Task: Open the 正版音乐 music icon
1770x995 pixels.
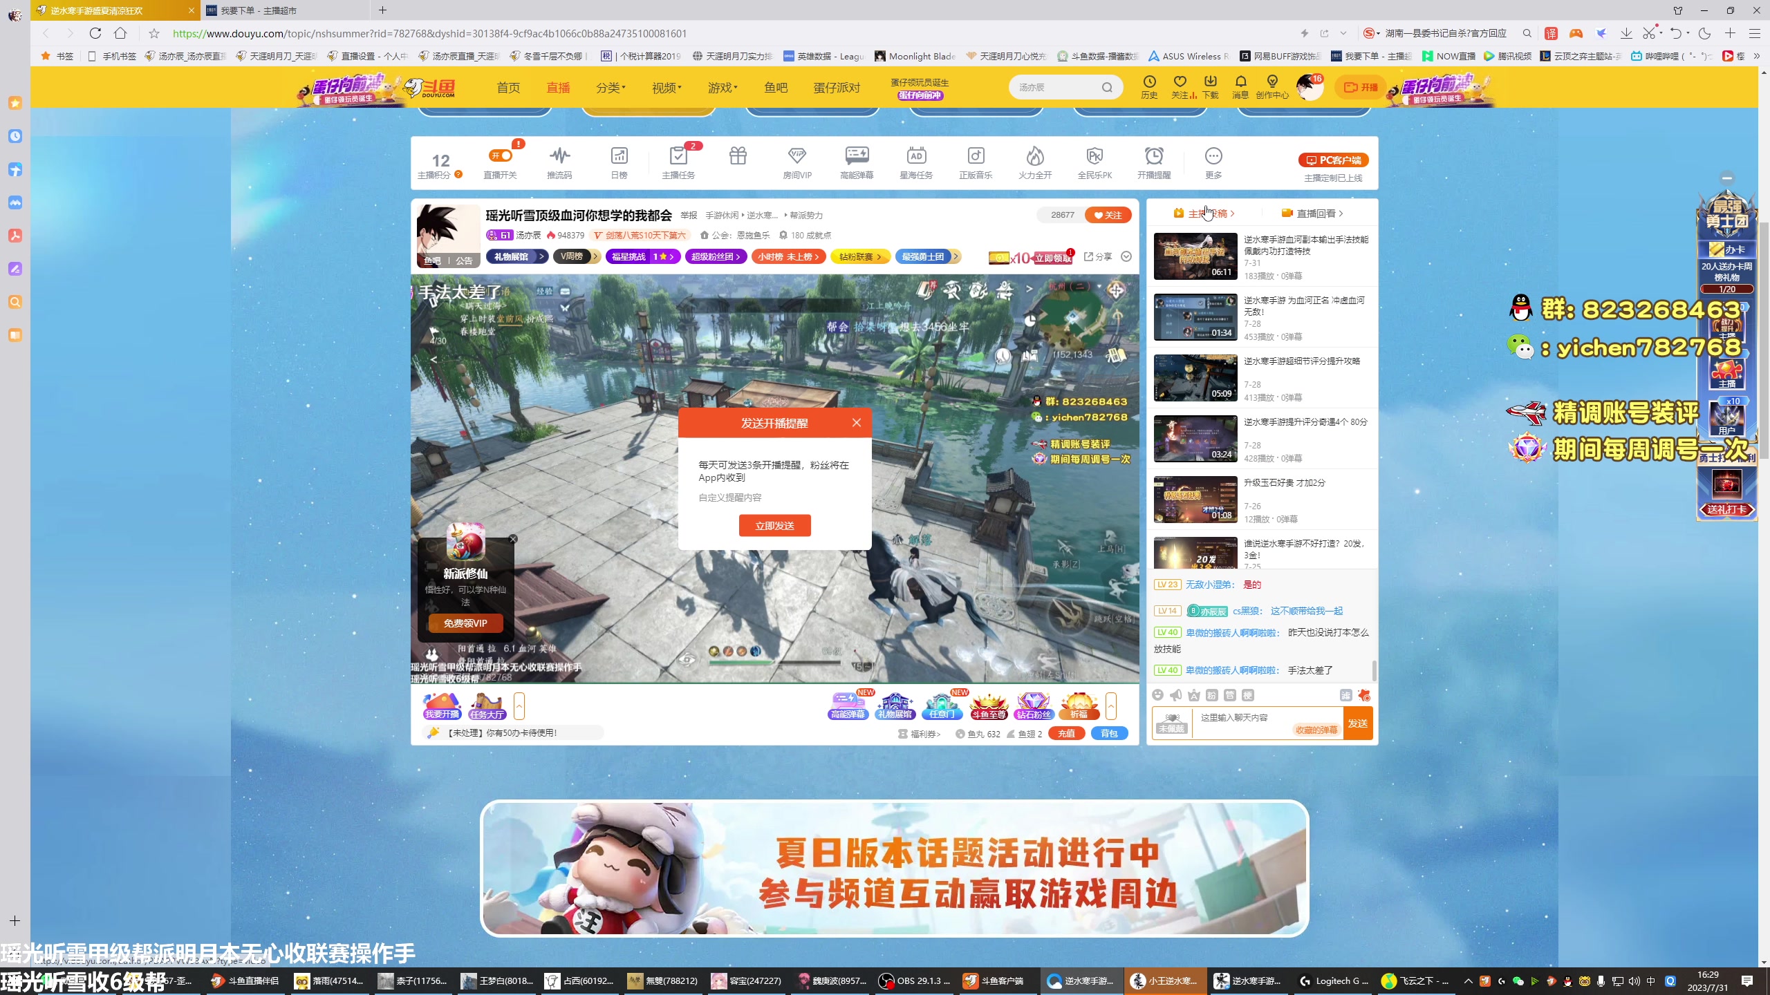Action: coord(976,156)
